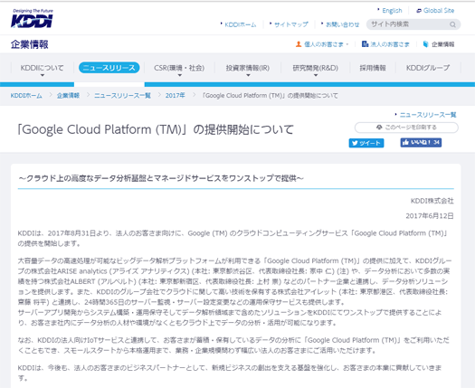The height and width of the screenshot is (388, 475).
Task: Click the search magnifier icon
Action: [452, 24]
